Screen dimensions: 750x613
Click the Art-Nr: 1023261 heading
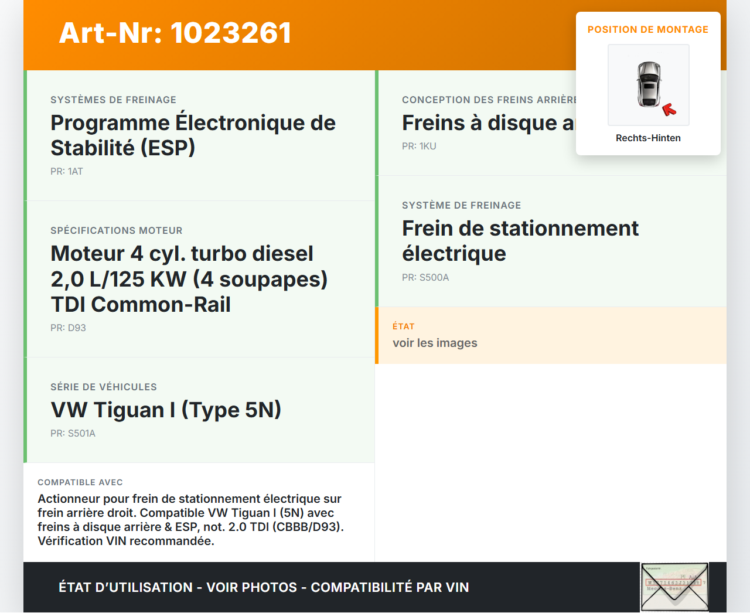175,33
